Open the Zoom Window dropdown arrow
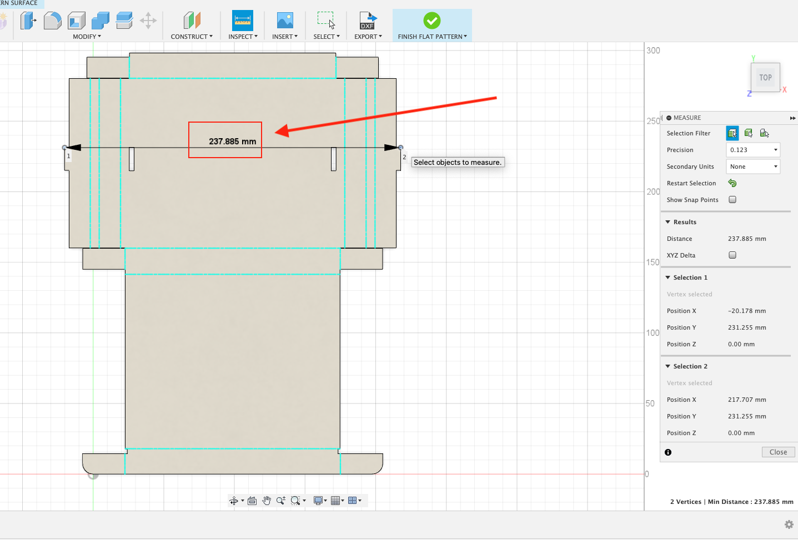 (x=304, y=501)
